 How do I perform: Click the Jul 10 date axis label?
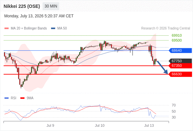pos(99,125)
